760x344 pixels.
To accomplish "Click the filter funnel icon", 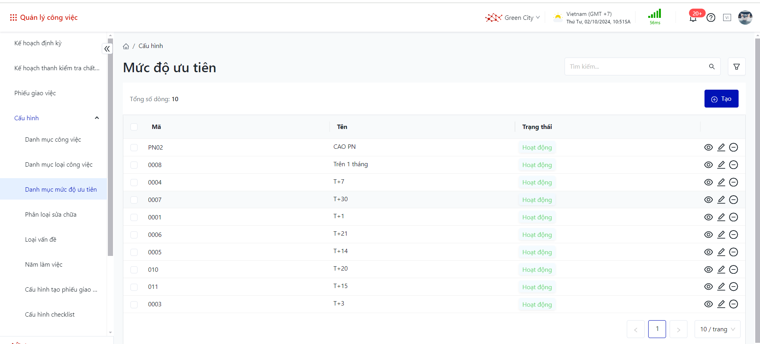I will [736, 67].
